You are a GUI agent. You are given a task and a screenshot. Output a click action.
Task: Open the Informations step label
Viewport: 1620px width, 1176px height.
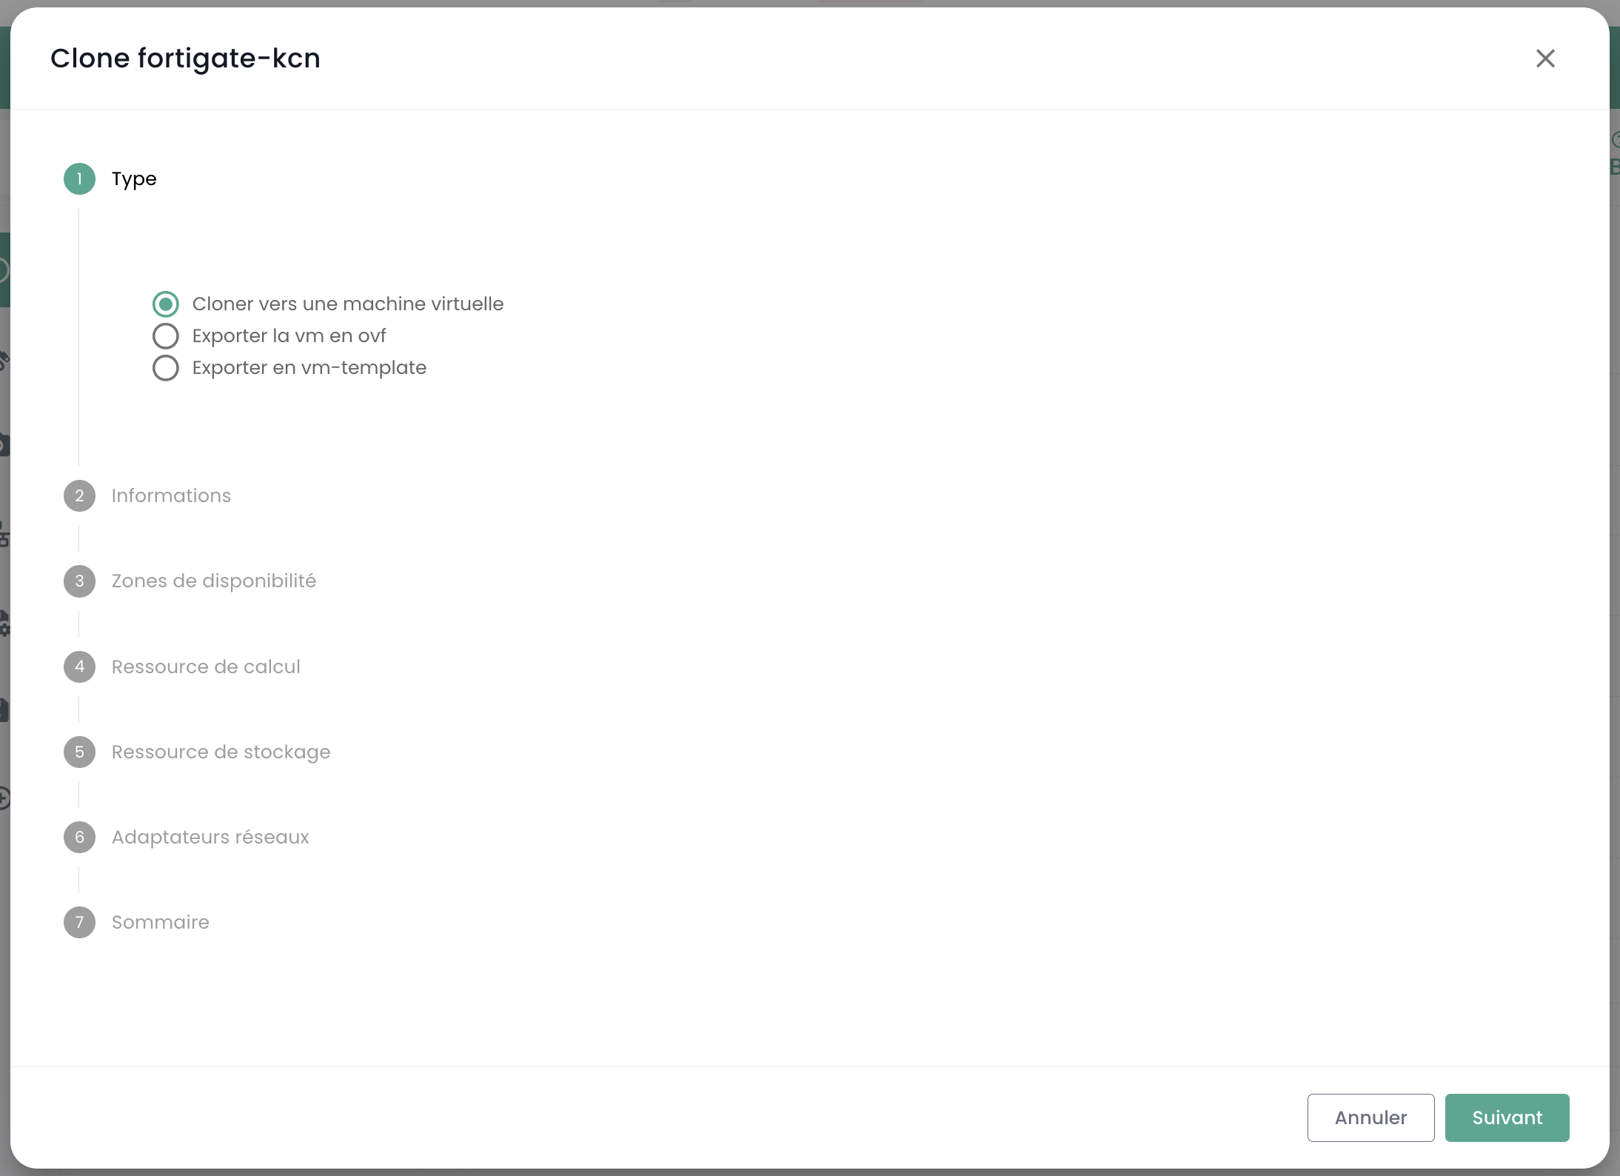171,496
